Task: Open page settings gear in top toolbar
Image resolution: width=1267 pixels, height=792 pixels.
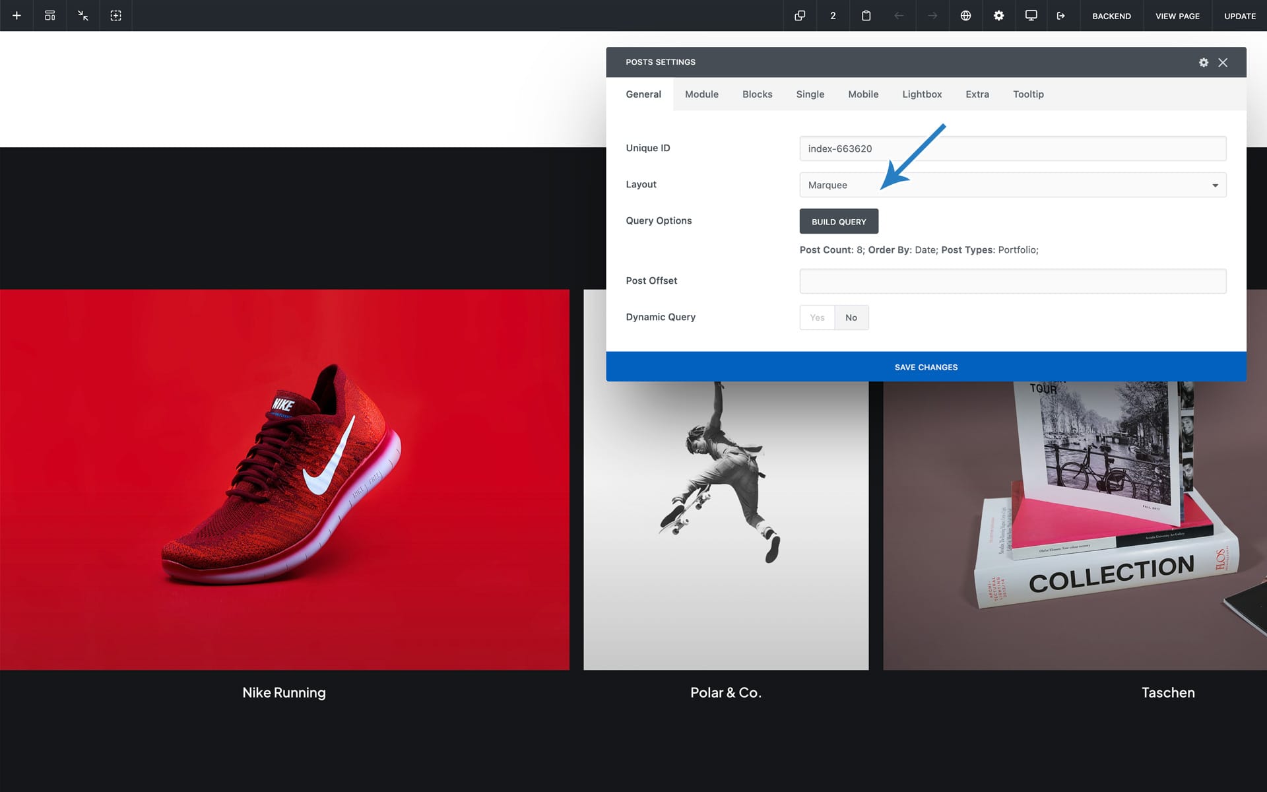Action: 998,15
